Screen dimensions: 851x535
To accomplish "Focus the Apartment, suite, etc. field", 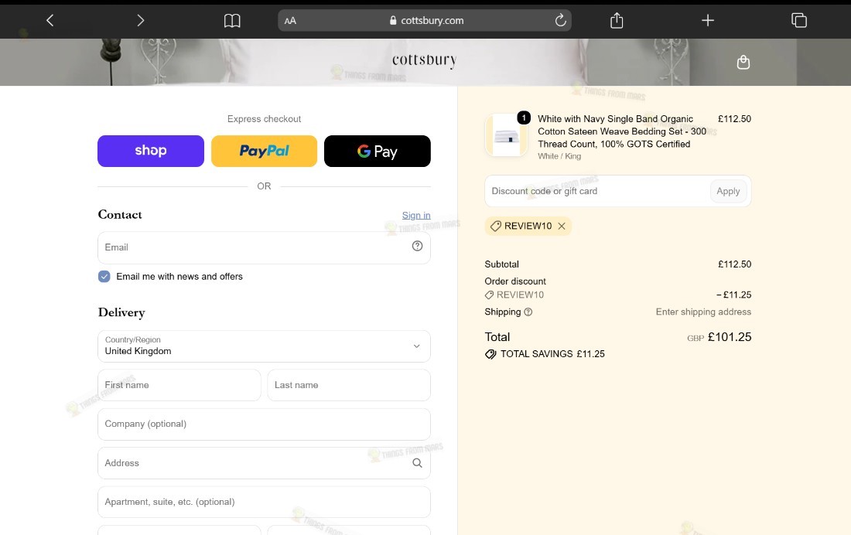I will [265, 502].
